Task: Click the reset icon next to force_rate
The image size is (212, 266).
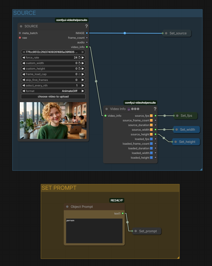Action: coord(79,58)
